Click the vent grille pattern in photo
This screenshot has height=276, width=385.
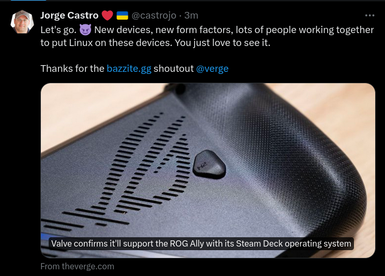click(125, 170)
